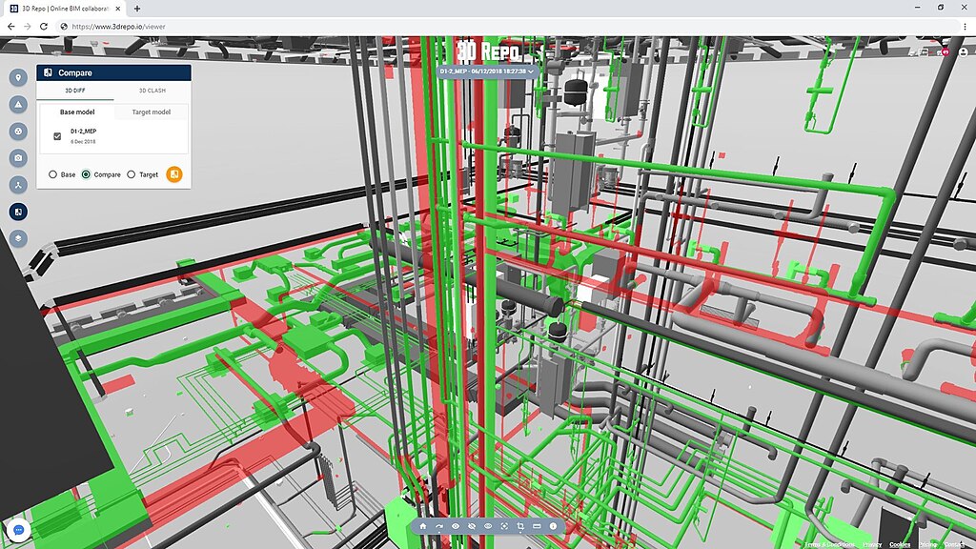Open the Focus/extent tool on the toolbar
This screenshot has width=976, height=549.
[x=505, y=526]
